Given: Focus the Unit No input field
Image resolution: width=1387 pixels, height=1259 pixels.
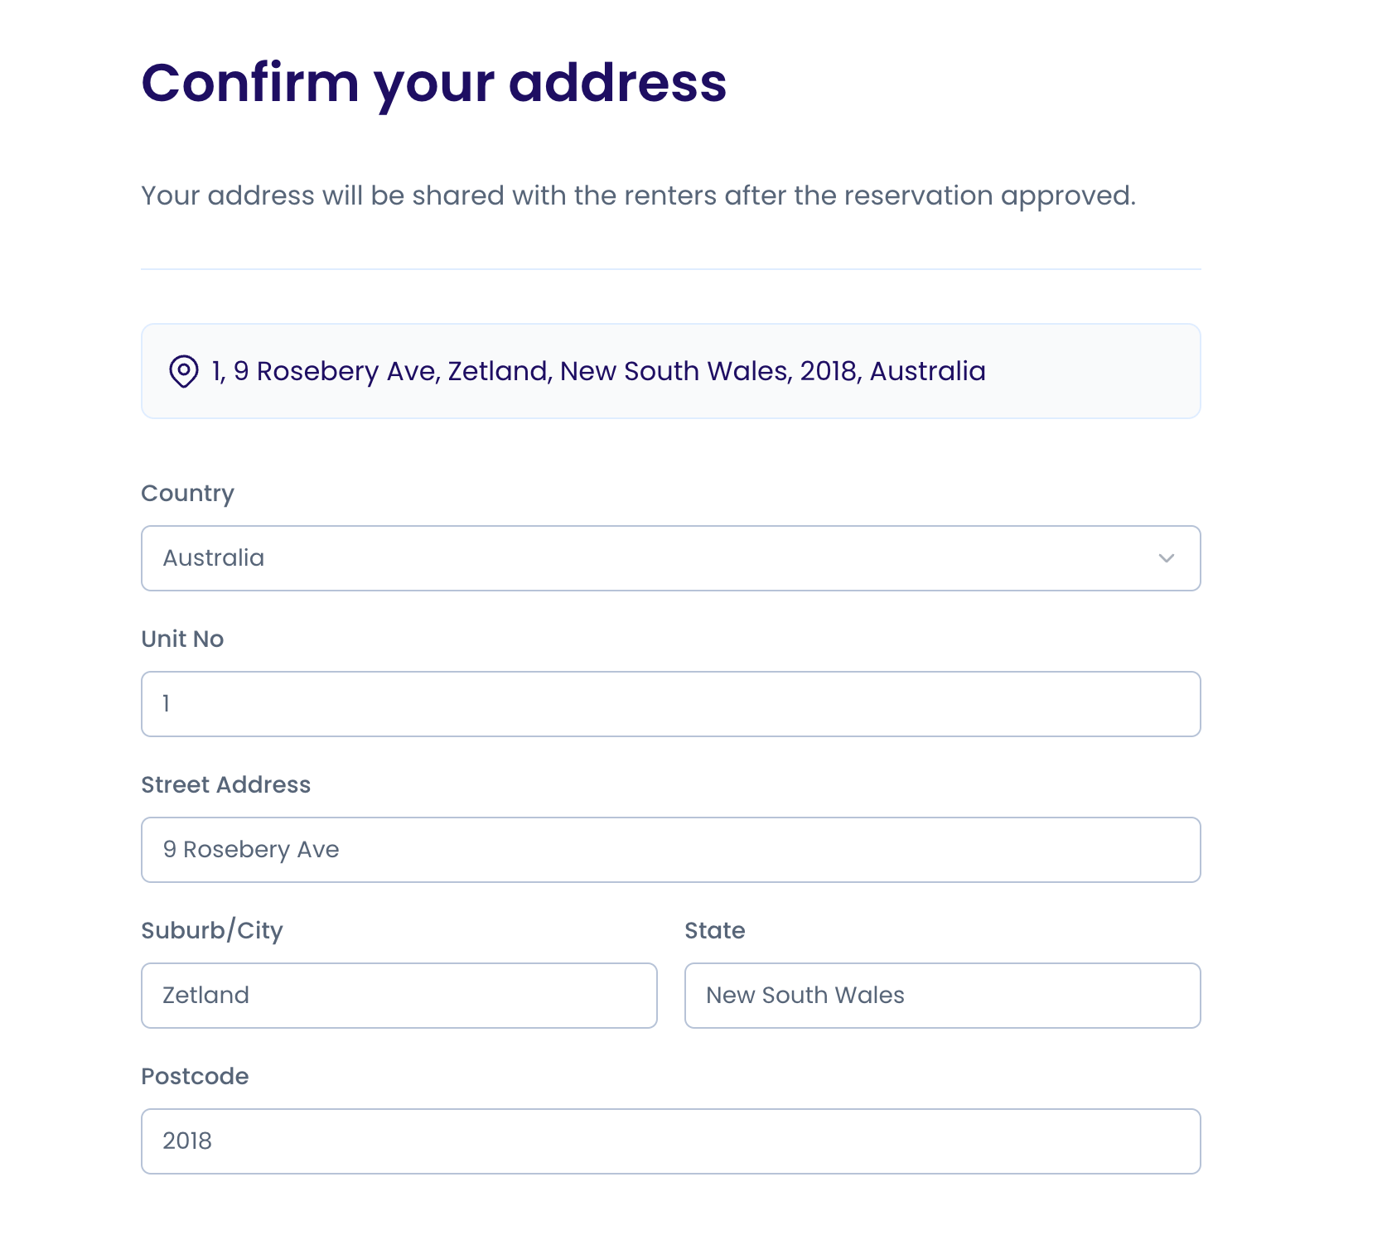Looking at the screenshot, I should [669, 704].
